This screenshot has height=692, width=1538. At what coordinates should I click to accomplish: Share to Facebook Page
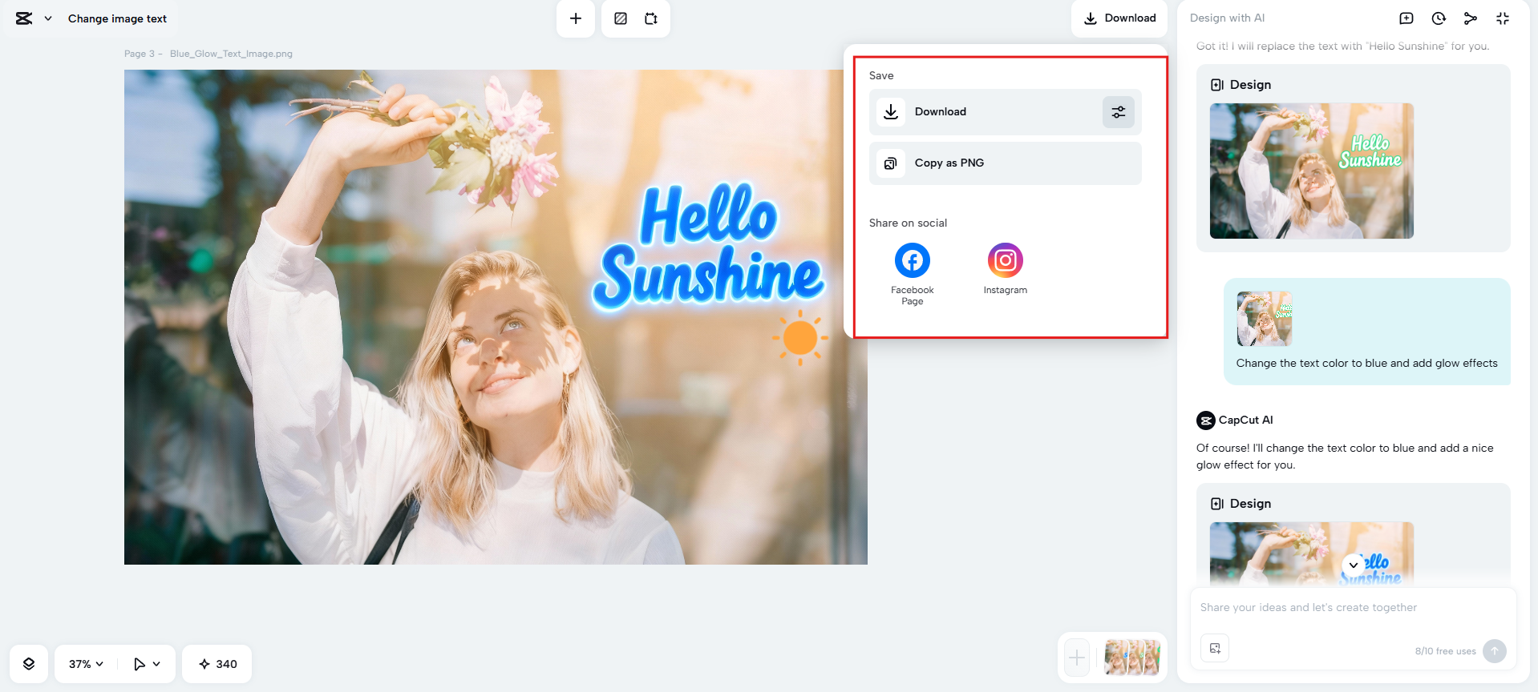tap(913, 273)
